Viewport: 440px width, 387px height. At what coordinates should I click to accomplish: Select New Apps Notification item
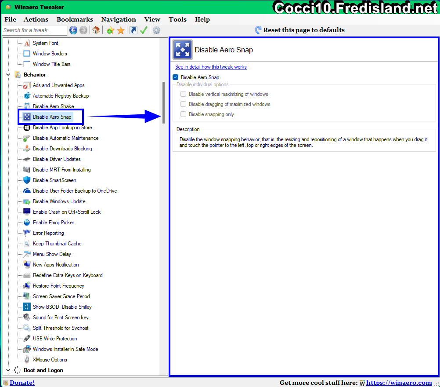point(56,265)
